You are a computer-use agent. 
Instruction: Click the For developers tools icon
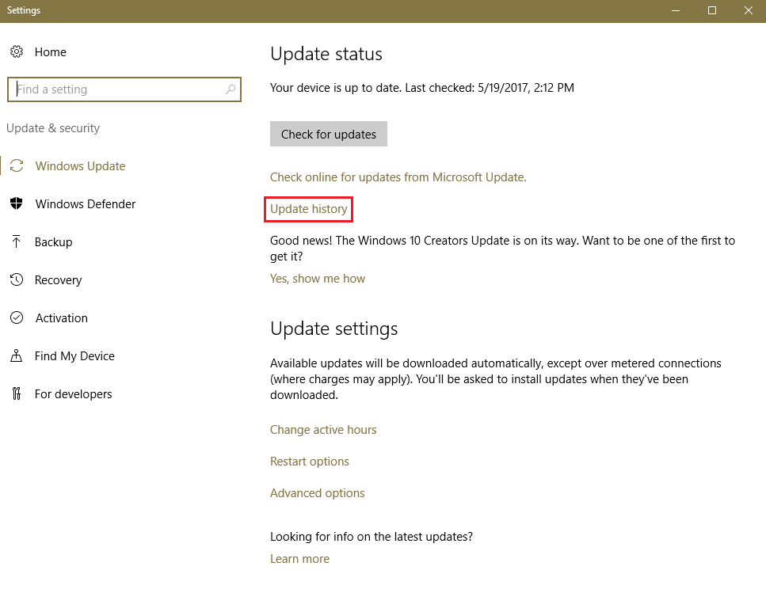[x=17, y=393]
